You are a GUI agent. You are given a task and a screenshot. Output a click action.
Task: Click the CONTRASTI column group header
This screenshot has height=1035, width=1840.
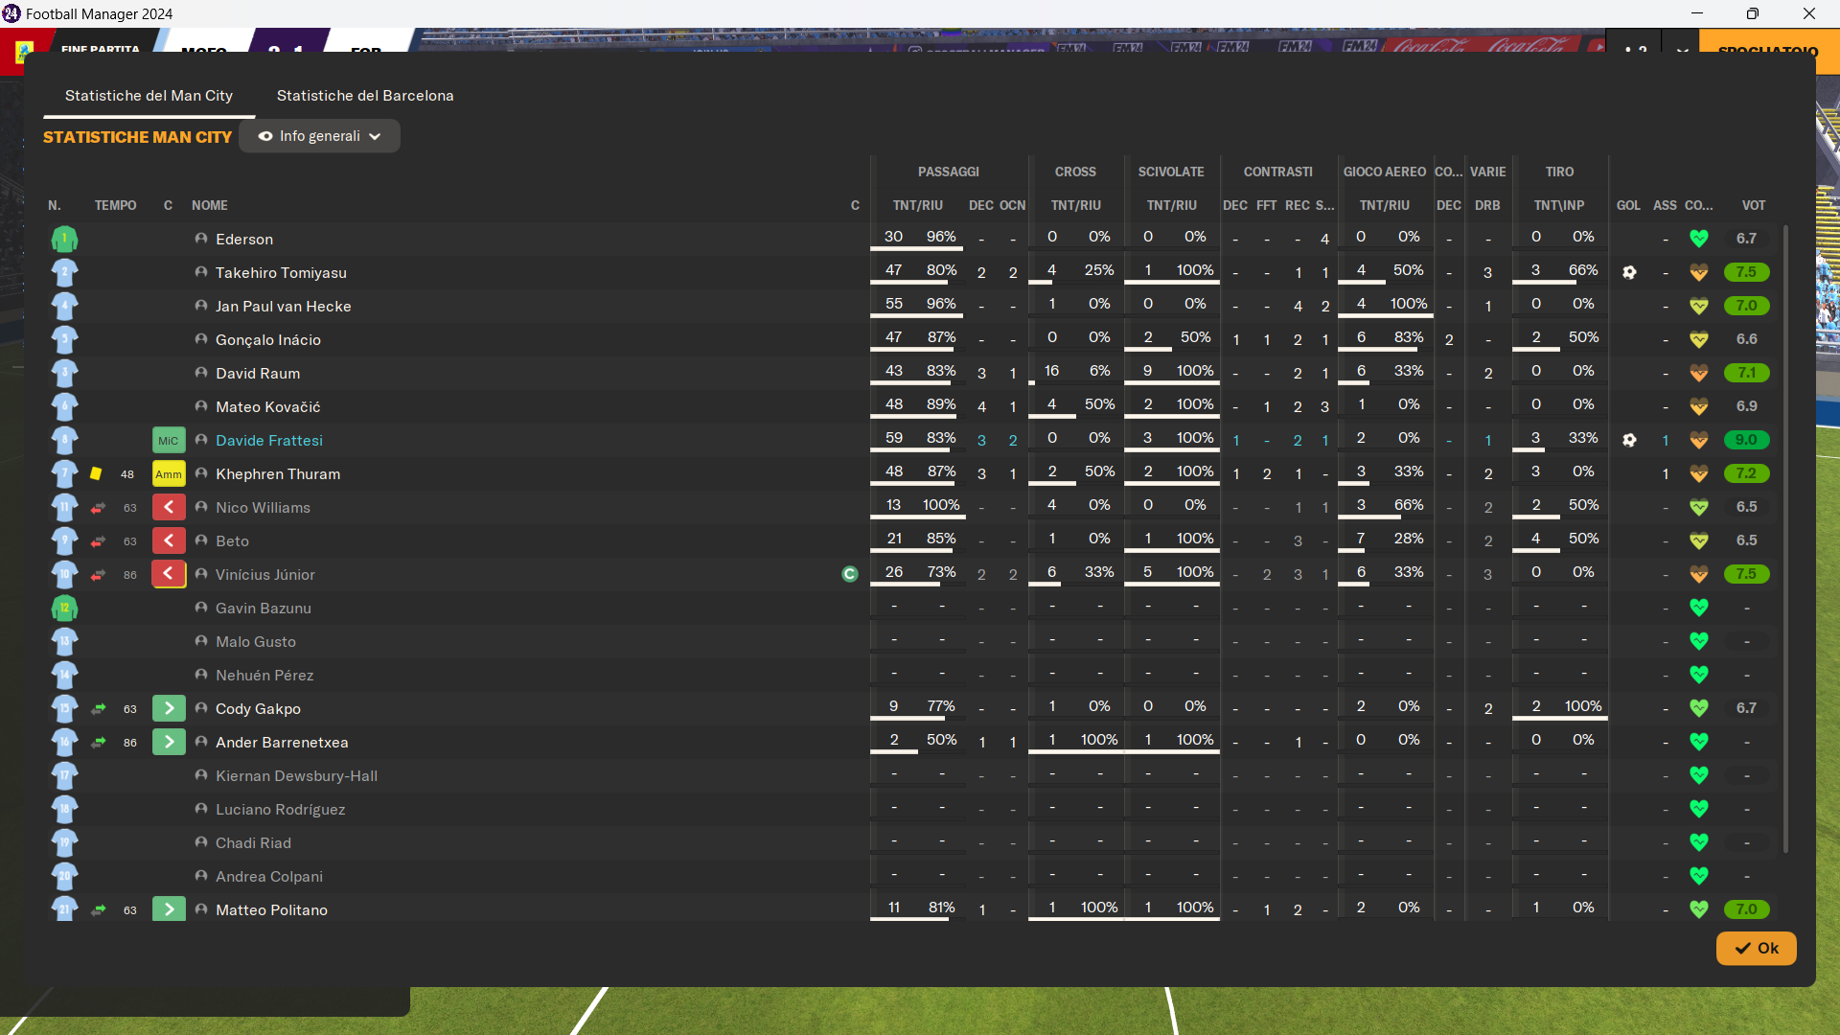pyautogui.click(x=1278, y=172)
